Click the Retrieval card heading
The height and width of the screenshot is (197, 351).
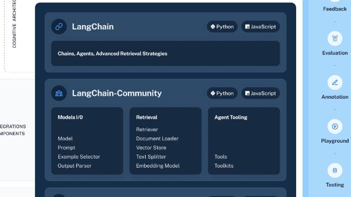[147, 117]
